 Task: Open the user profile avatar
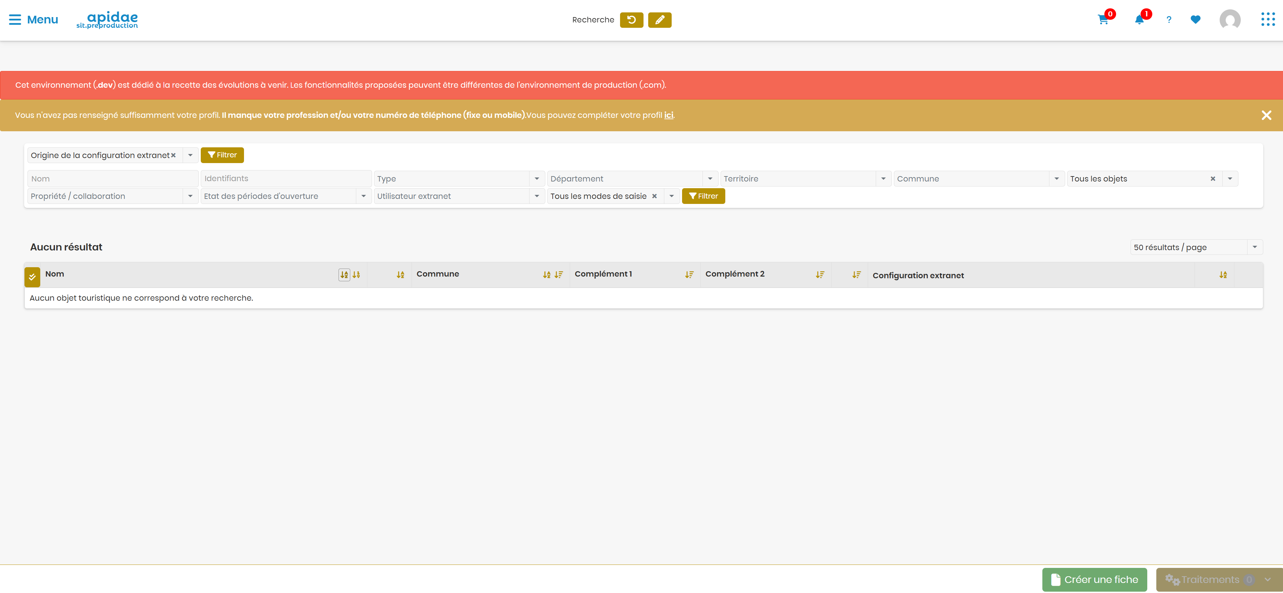pos(1230,20)
